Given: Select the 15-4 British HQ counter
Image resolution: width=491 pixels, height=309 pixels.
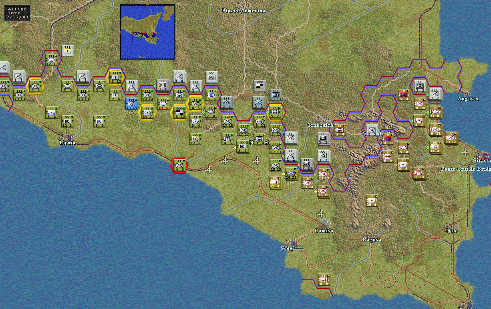Looking at the screenshot, I should coord(276,182).
